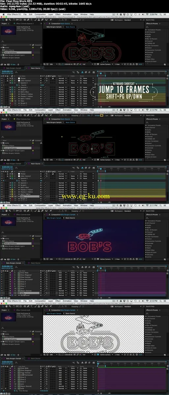The image size is (169, 395).
Task: Hide the core layer in the 2:12 PM frame
Action: coord(2,384)
